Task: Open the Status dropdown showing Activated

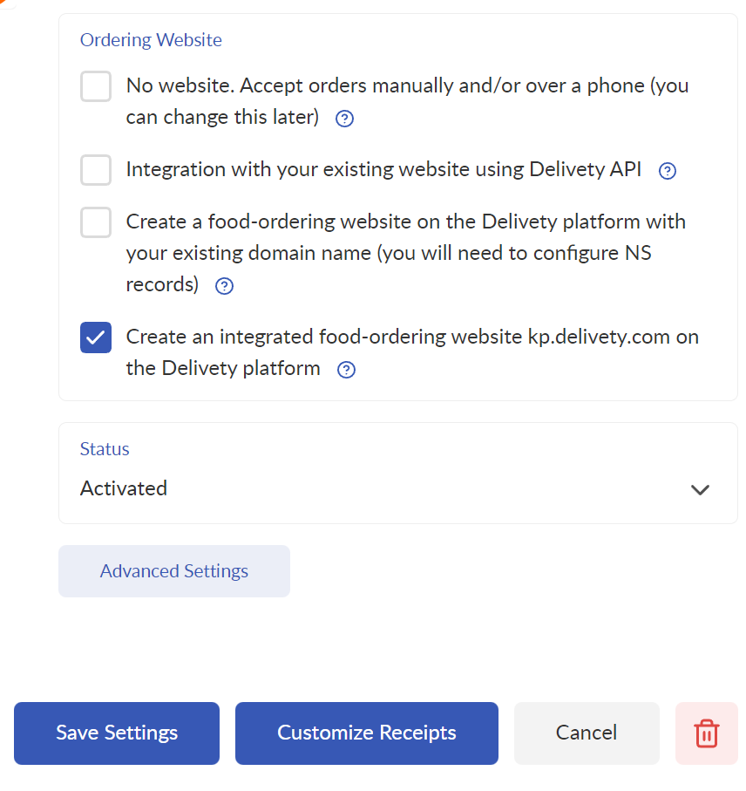Action: click(x=398, y=474)
